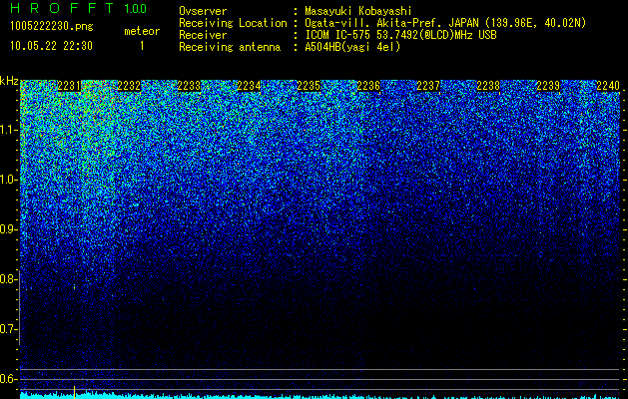The width and height of the screenshot is (628, 399).
Task: Click the 2235 time marker
Action: (x=309, y=86)
